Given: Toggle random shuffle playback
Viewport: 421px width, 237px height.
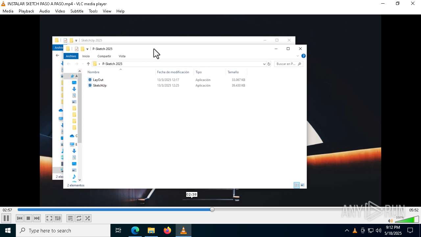Looking at the screenshot, I should pyautogui.click(x=87, y=218).
